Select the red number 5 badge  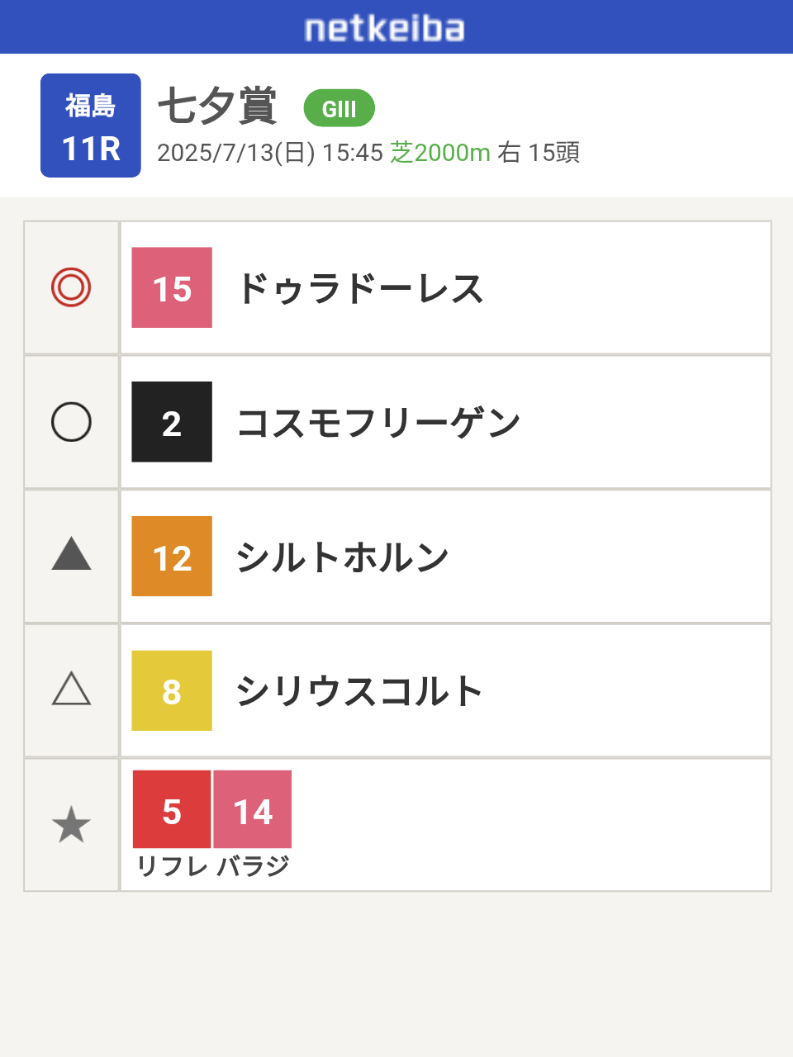(172, 810)
